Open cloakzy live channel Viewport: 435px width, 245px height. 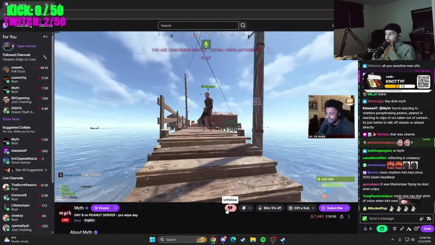pyautogui.click(x=27, y=217)
